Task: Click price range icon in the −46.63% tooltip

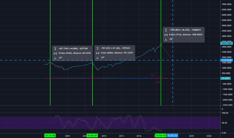Action: tap(166, 30)
